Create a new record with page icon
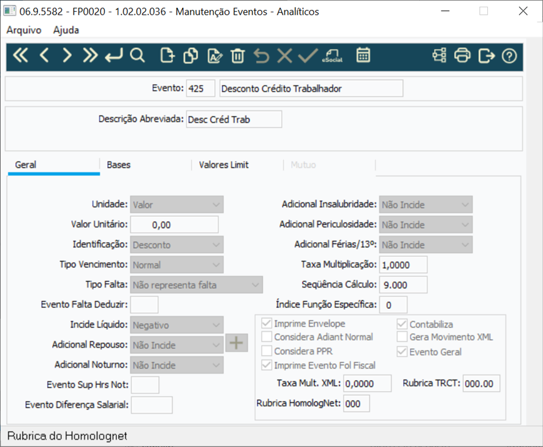The image size is (543, 447). coord(167,55)
